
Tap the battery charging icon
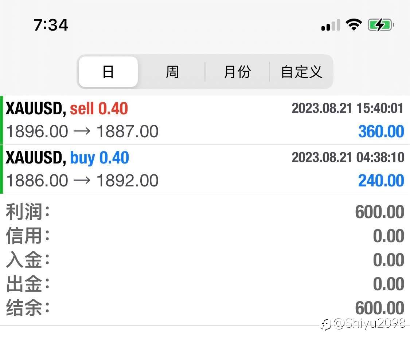coord(381,25)
